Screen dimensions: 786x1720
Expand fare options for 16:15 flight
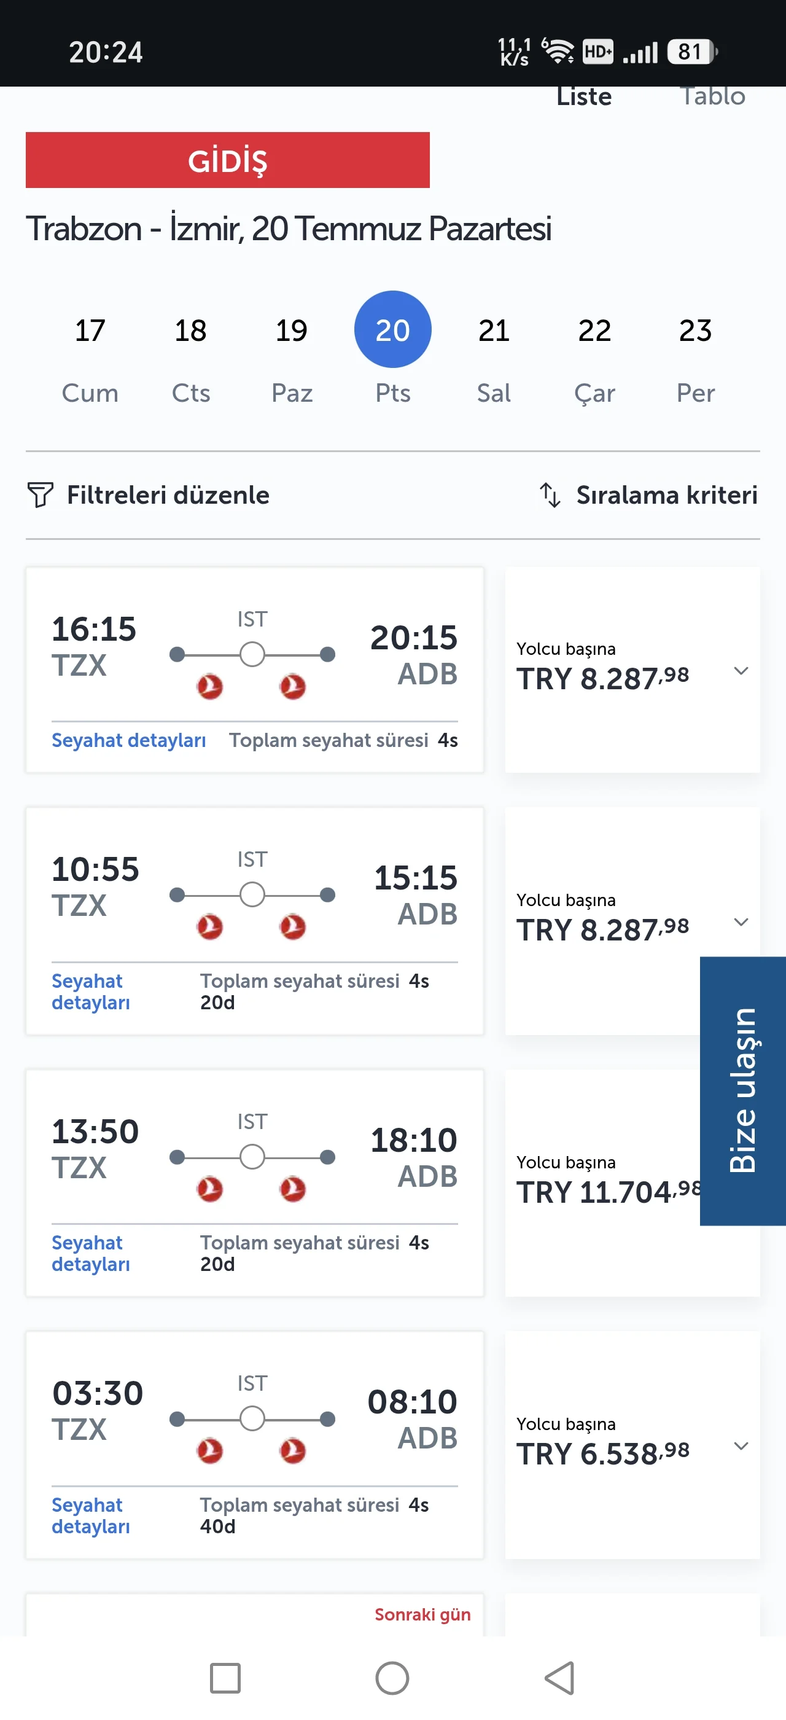741,670
